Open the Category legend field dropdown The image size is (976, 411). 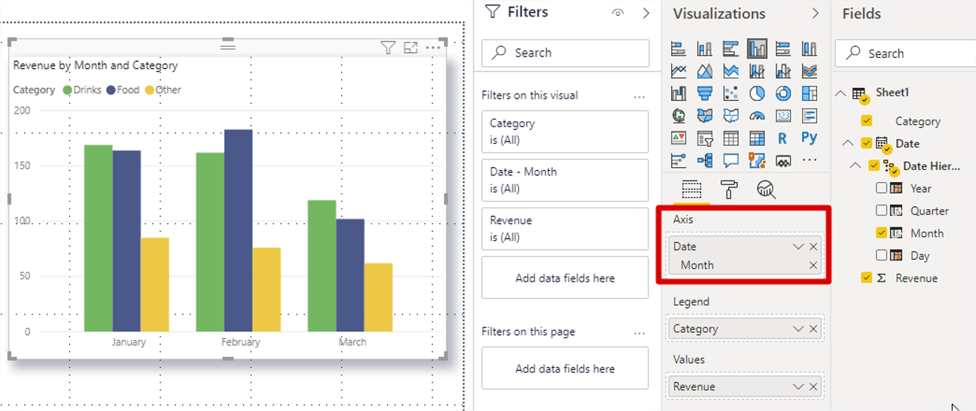point(798,329)
